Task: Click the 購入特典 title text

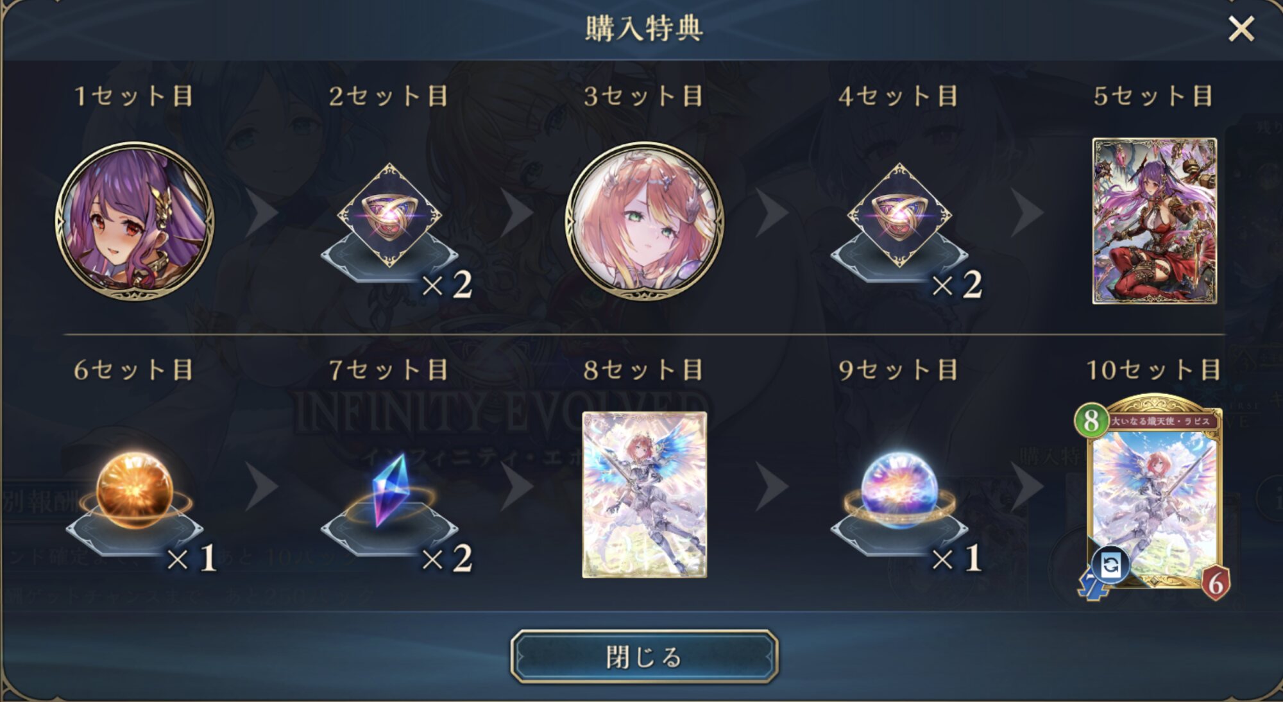Action: pyautogui.click(x=644, y=29)
